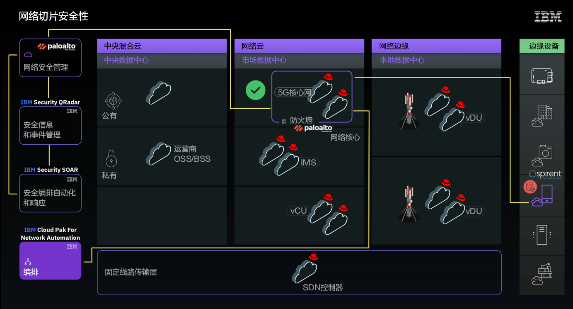Click the green checkmark circle icon
This screenshot has height=309, width=573.
(x=256, y=90)
